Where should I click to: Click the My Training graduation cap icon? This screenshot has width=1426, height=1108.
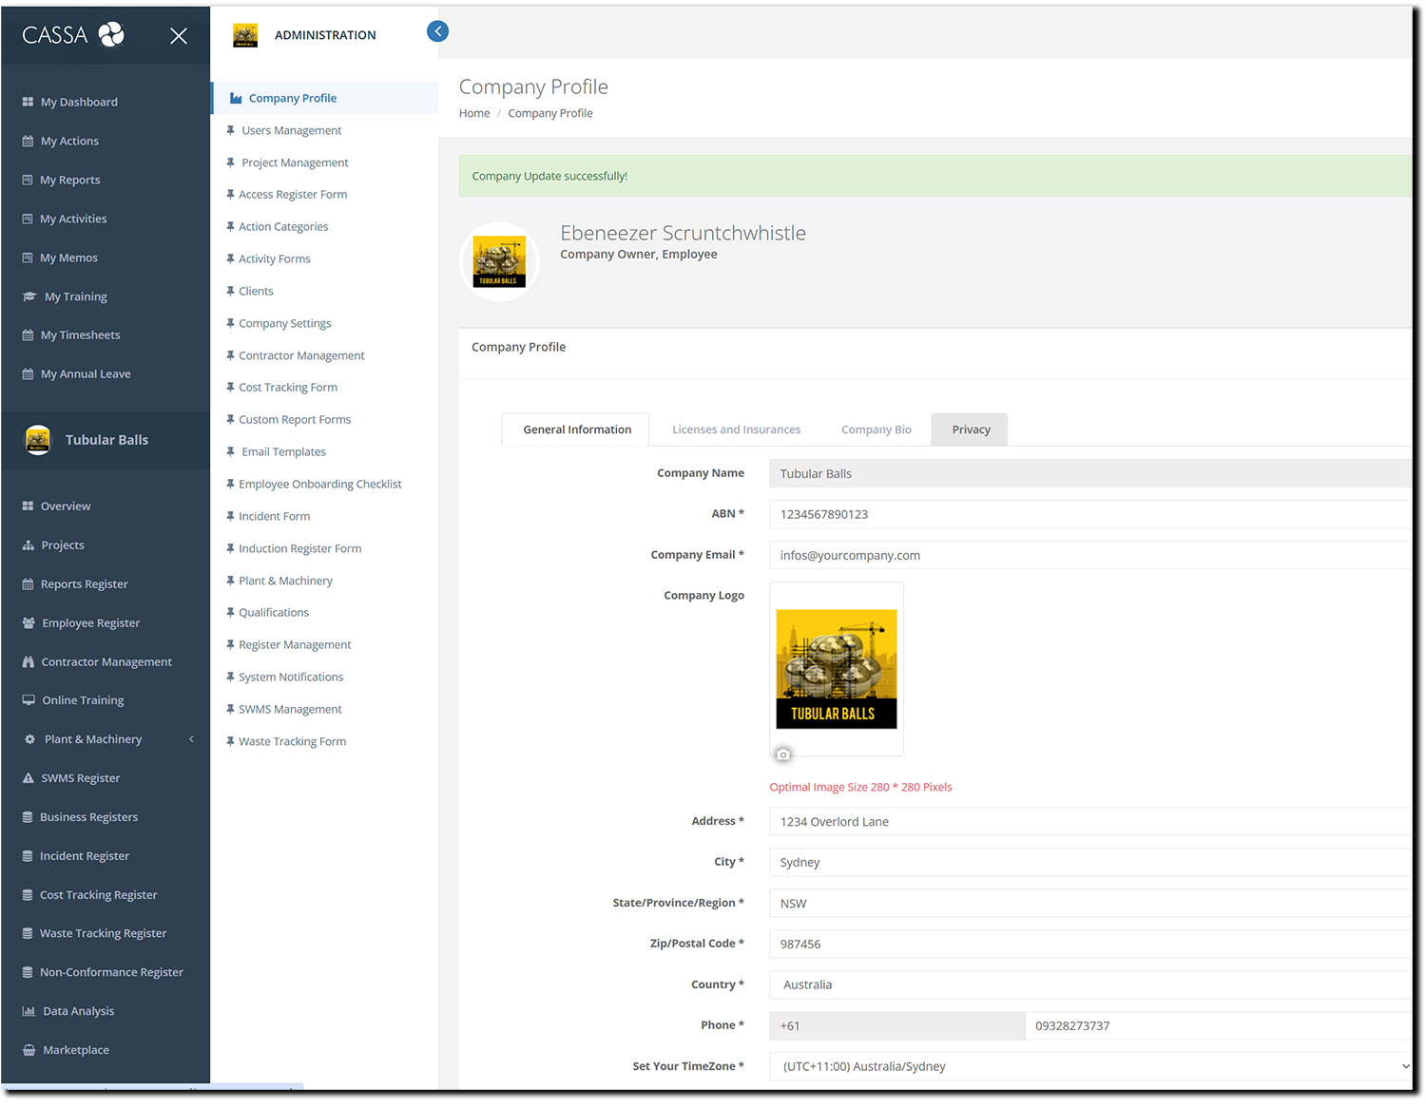click(29, 296)
